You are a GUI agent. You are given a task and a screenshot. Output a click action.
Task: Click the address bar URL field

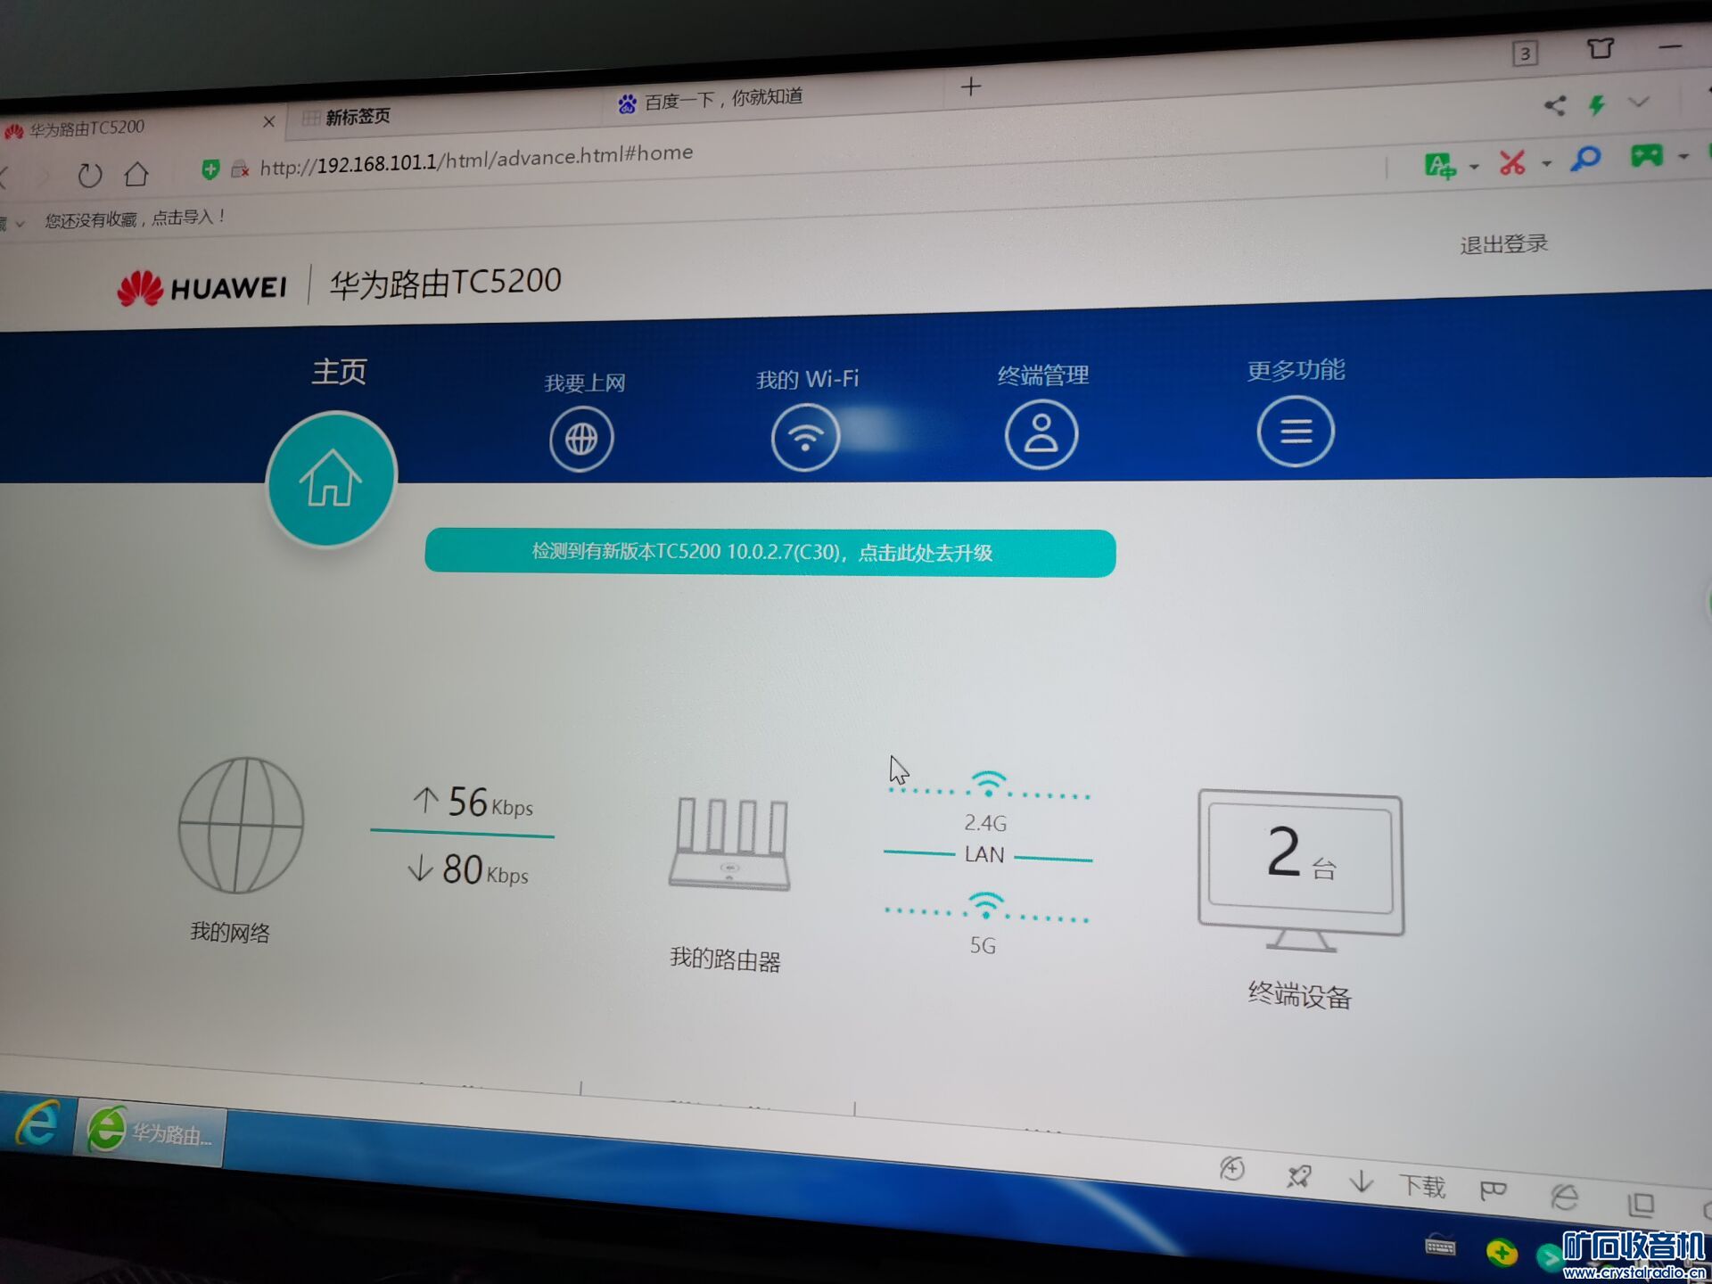click(x=476, y=159)
